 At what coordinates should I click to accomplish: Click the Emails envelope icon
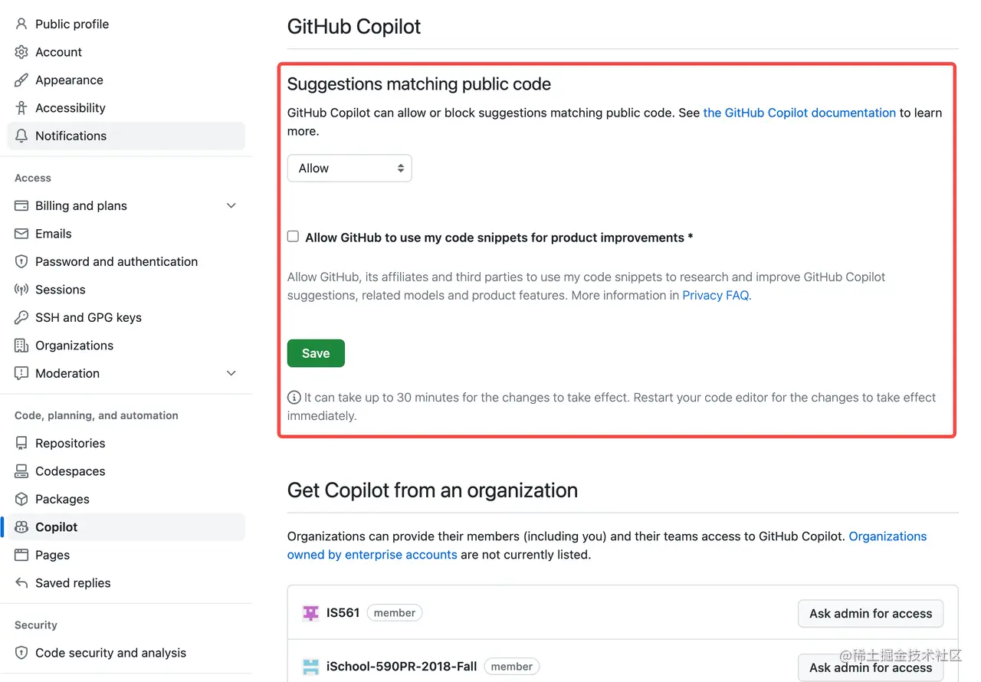point(21,234)
